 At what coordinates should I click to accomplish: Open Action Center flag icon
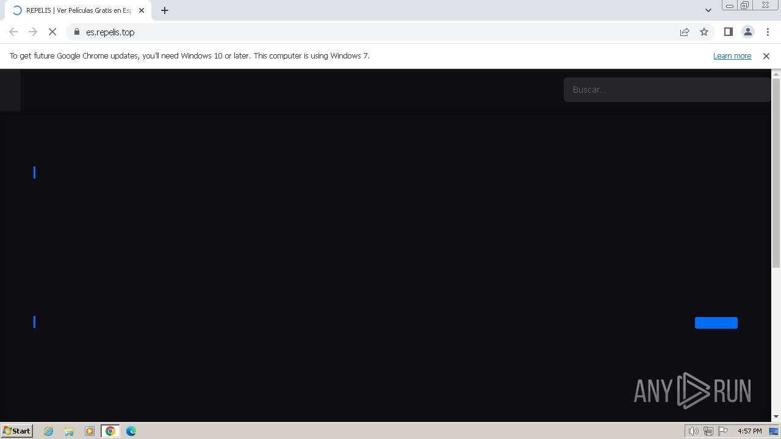coord(723,431)
